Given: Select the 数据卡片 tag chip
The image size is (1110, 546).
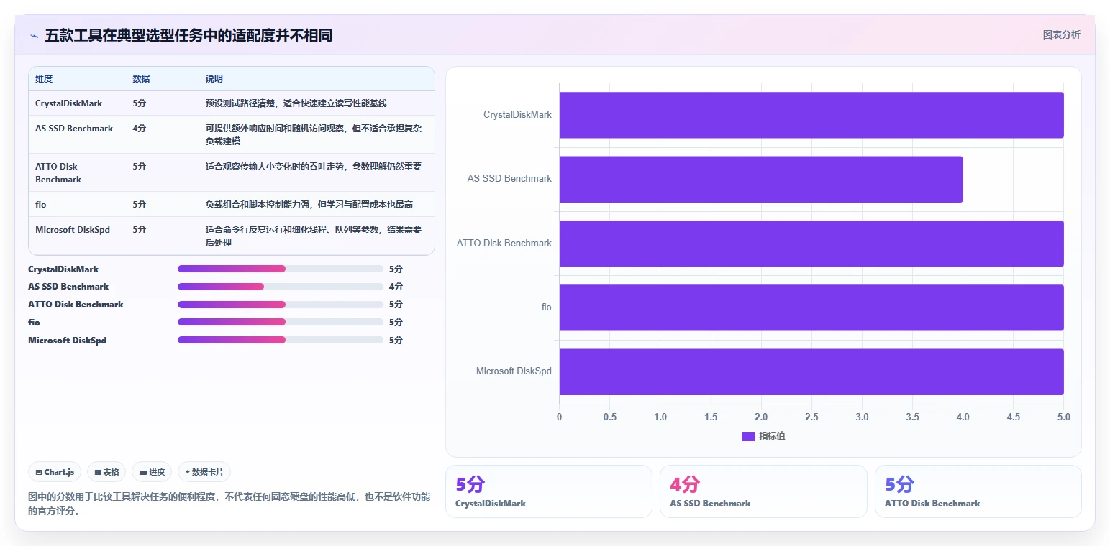Looking at the screenshot, I should pos(204,472).
